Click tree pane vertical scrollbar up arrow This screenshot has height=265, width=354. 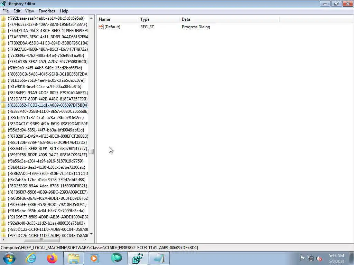coord(91,18)
